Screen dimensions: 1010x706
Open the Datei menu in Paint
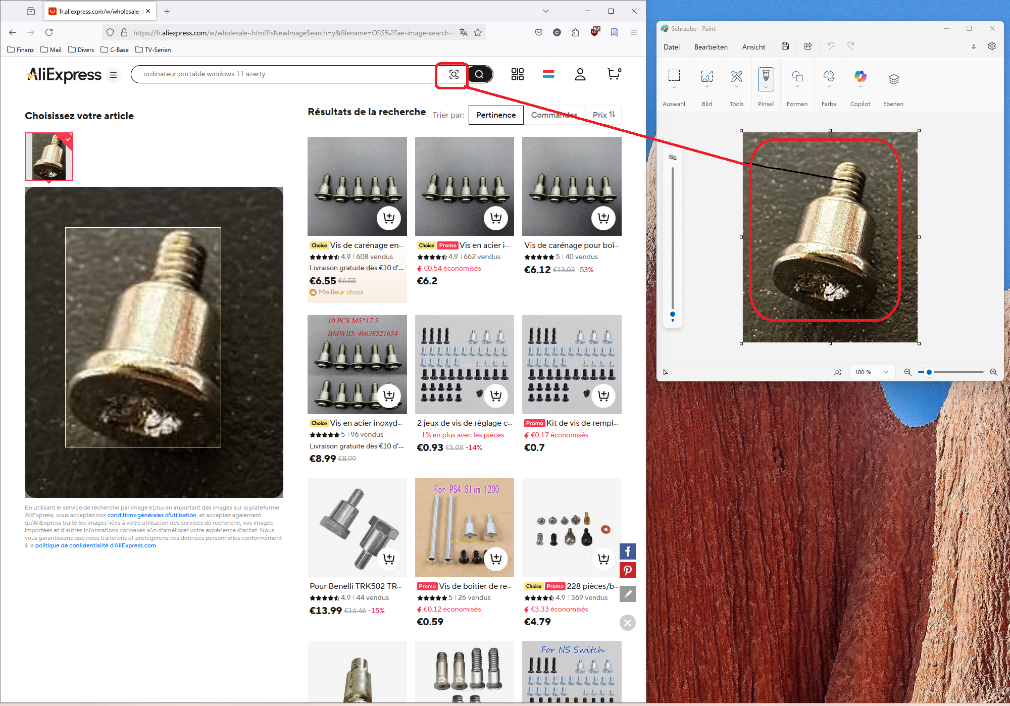tap(671, 47)
